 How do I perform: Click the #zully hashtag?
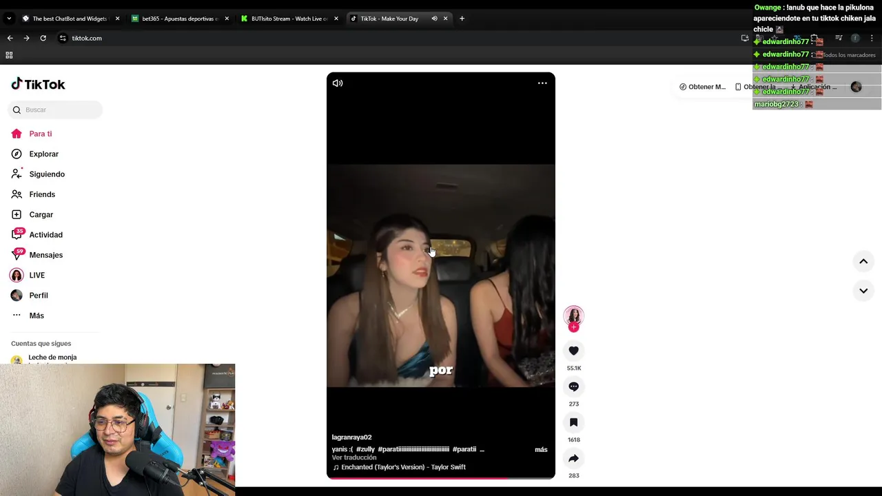365,449
